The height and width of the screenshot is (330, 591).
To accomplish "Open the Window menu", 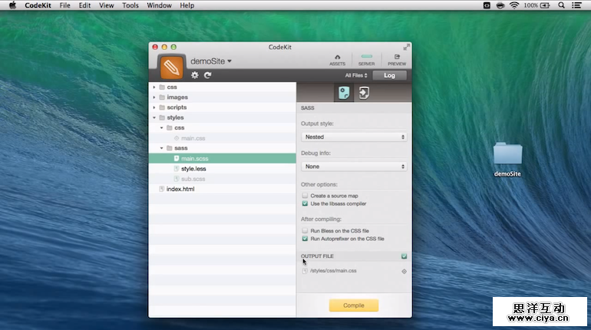I will click(159, 5).
